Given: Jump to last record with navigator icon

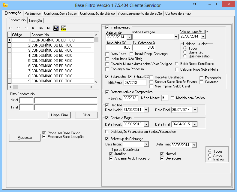Looking at the screenshot, I should (x=48, y=28).
